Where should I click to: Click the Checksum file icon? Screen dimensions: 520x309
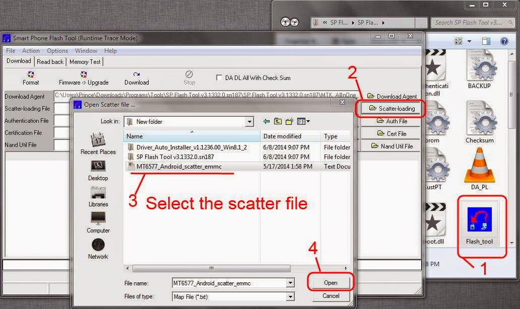coord(480,122)
